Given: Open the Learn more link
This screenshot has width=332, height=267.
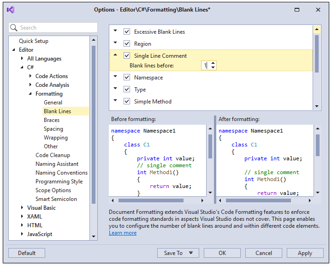Looking at the screenshot, I should (123, 233).
